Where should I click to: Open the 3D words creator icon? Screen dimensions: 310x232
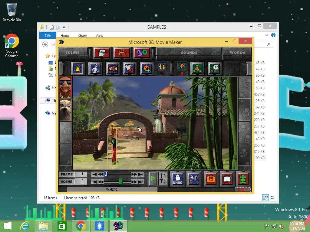coord(142,53)
